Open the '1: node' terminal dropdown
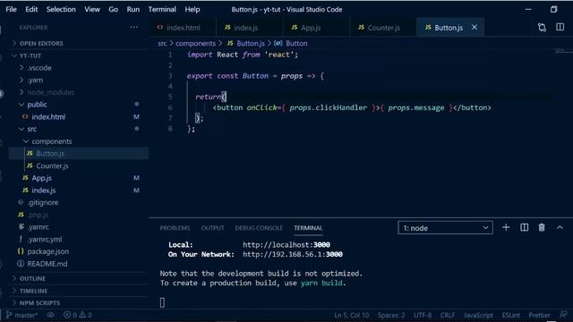 click(445, 228)
